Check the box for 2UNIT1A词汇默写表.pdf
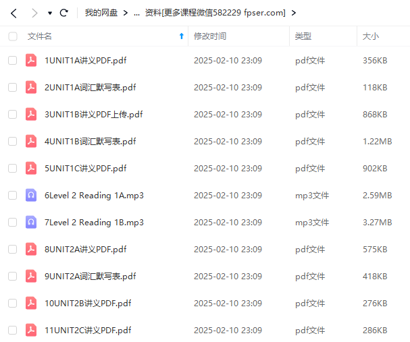Viewport: 410px width, 342px height. [13, 88]
